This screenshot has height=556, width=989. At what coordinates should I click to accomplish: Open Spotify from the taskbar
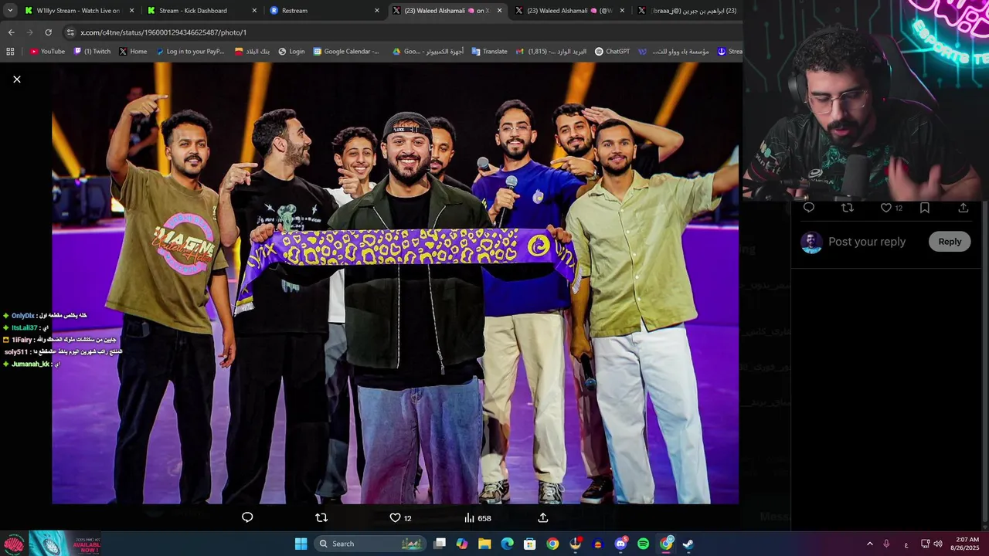643,544
